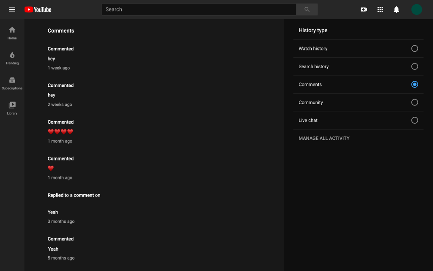Screen dimensions: 433x271
Task: Select the Community radio button
Action: (x=414, y=102)
